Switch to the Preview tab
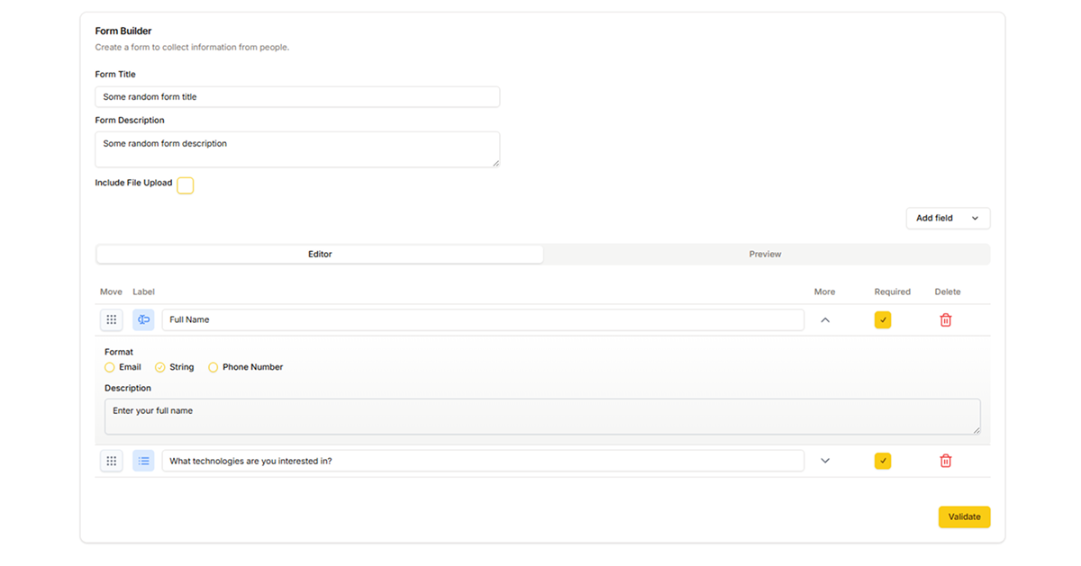 (x=765, y=254)
